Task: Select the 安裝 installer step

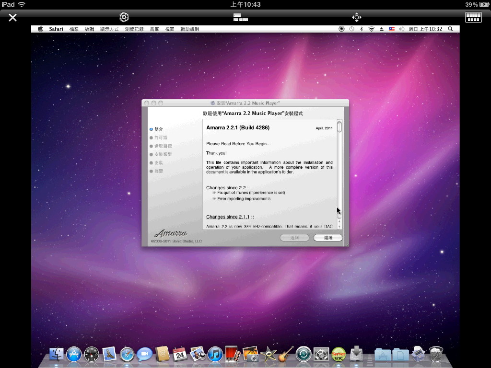Action: (156, 163)
